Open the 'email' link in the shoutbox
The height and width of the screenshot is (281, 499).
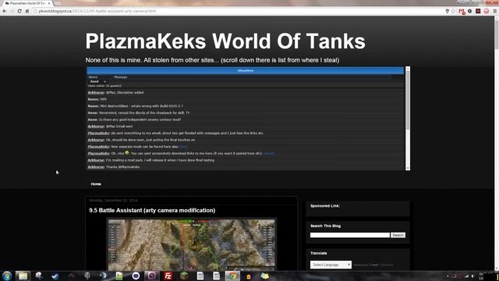[x=269, y=154]
